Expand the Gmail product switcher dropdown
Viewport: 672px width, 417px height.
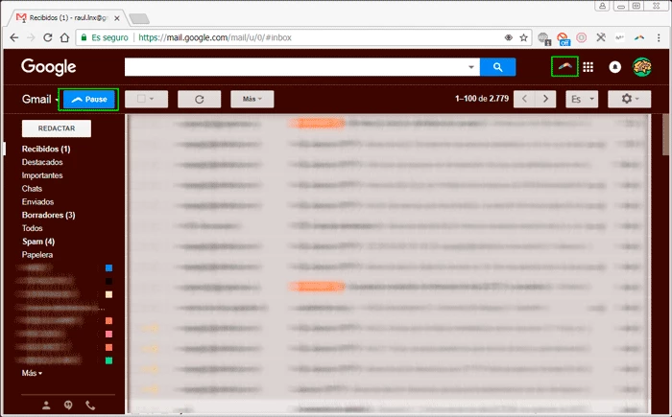pyautogui.click(x=57, y=100)
